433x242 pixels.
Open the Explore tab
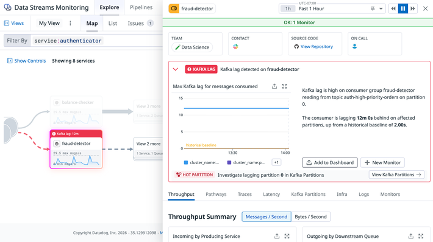pos(109,7)
